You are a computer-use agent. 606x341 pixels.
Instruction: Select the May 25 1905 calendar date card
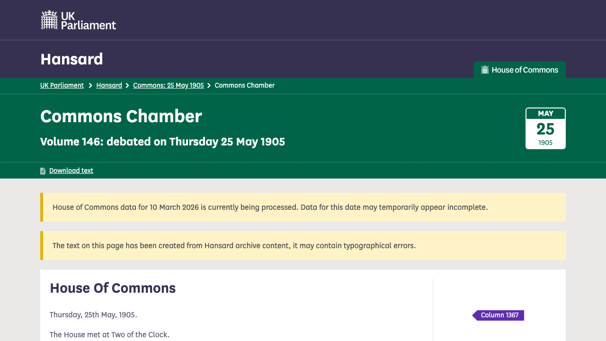tap(545, 128)
